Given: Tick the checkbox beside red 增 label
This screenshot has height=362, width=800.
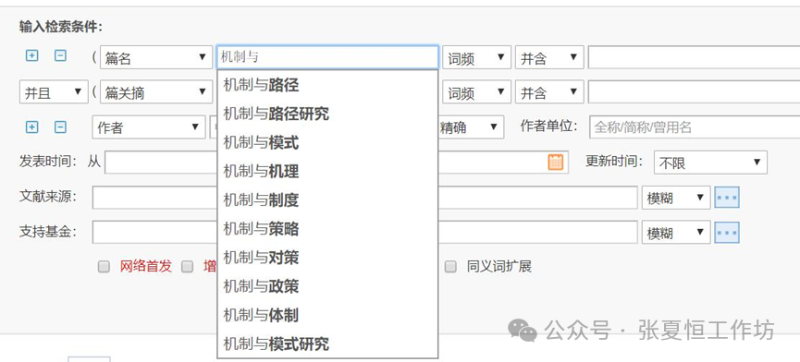Looking at the screenshot, I should pyautogui.click(x=188, y=266).
